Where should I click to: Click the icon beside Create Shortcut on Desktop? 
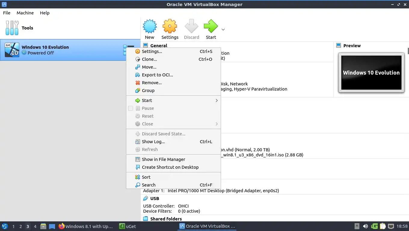click(x=137, y=167)
